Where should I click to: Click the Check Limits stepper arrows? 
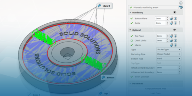click(x=168, y=40)
